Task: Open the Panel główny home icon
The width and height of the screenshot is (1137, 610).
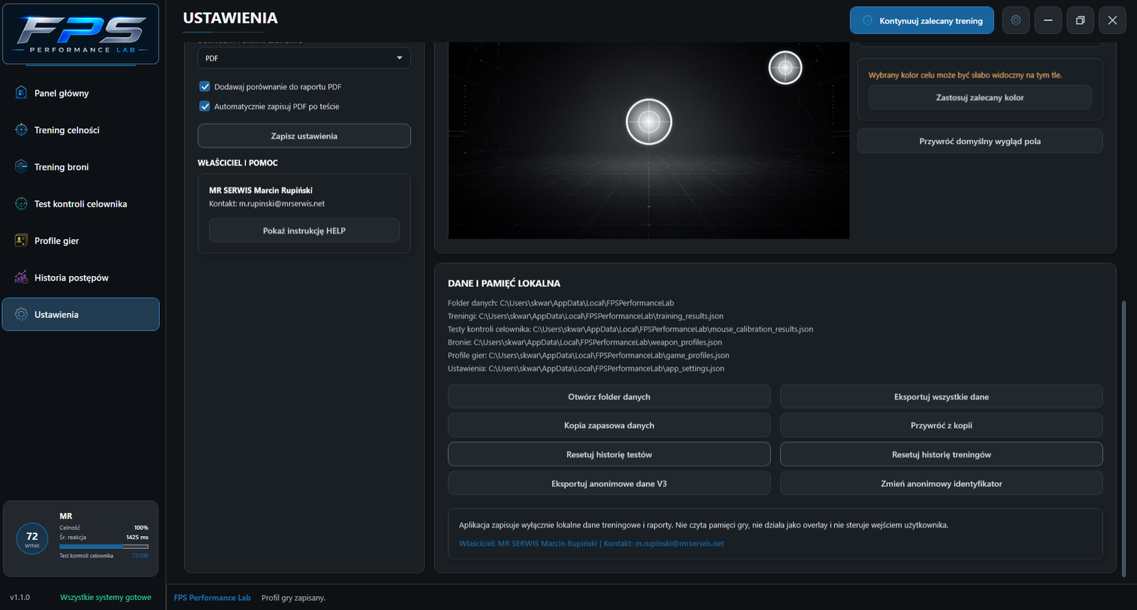Action: click(x=21, y=92)
